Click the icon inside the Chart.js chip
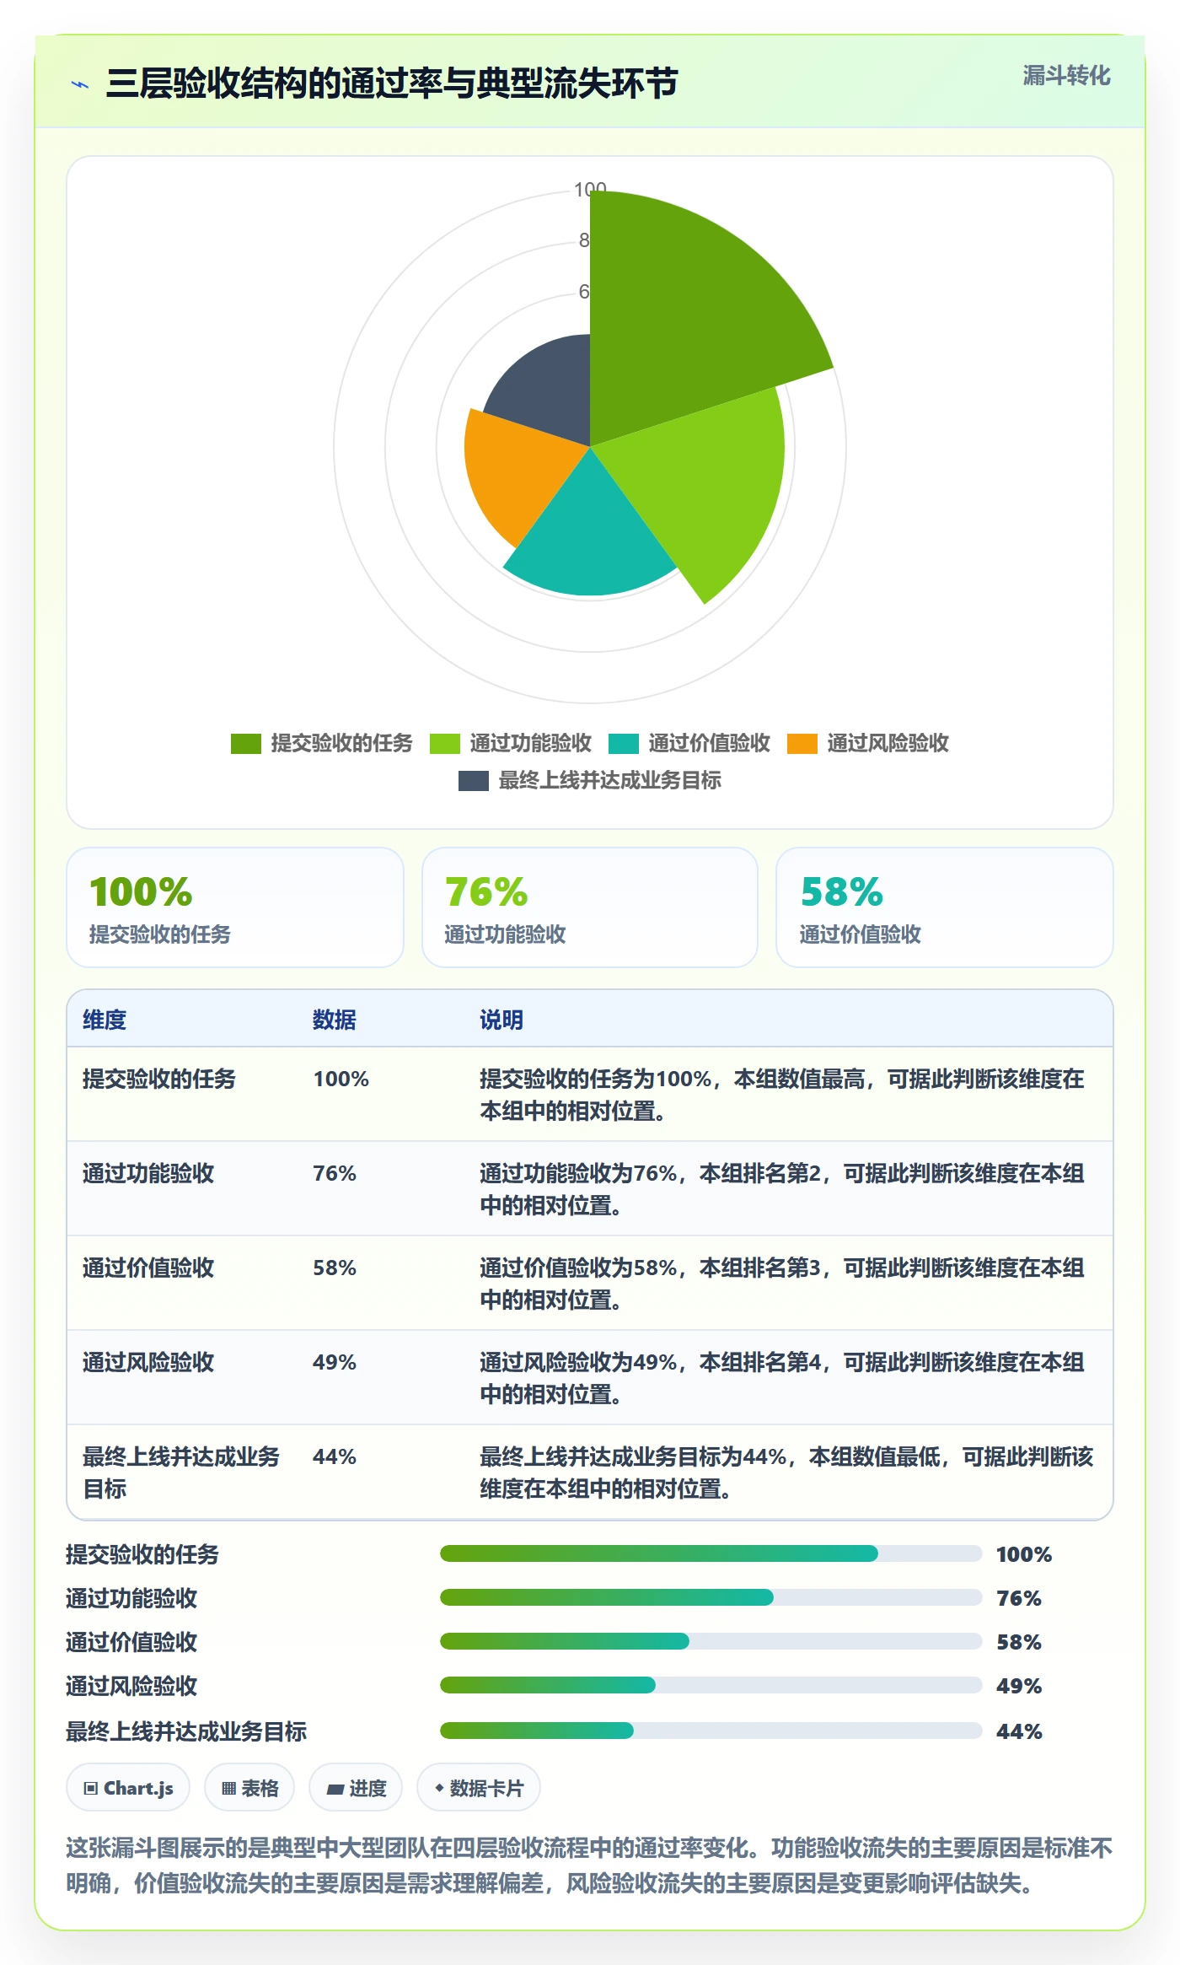 click(x=91, y=1789)
